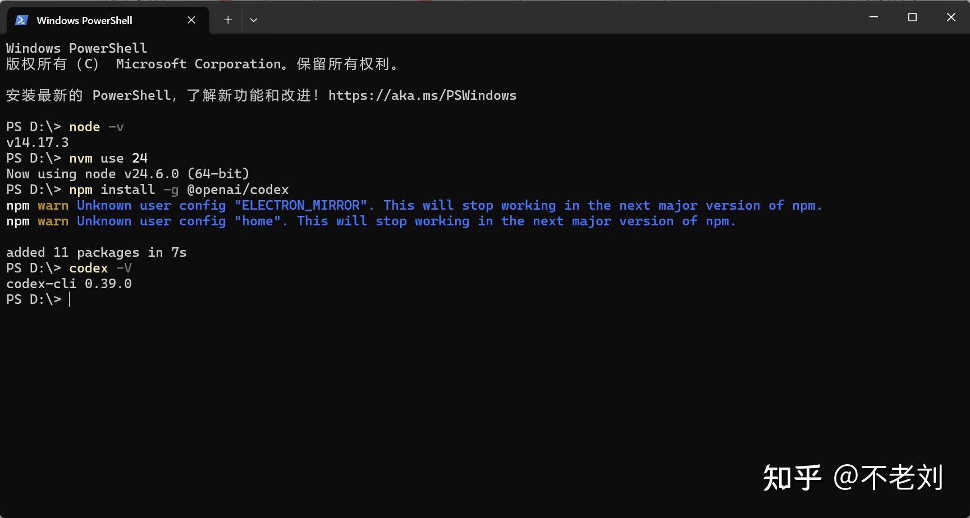The image size is (970, 518).
Task: Close the Windows PowerShell tab
Action: (x=191, y=20)
